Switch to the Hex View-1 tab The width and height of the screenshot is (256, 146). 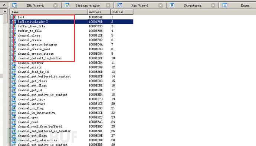coord(140,6)
